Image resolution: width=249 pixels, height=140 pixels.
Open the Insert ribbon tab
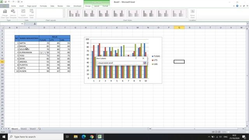point(21,6)
